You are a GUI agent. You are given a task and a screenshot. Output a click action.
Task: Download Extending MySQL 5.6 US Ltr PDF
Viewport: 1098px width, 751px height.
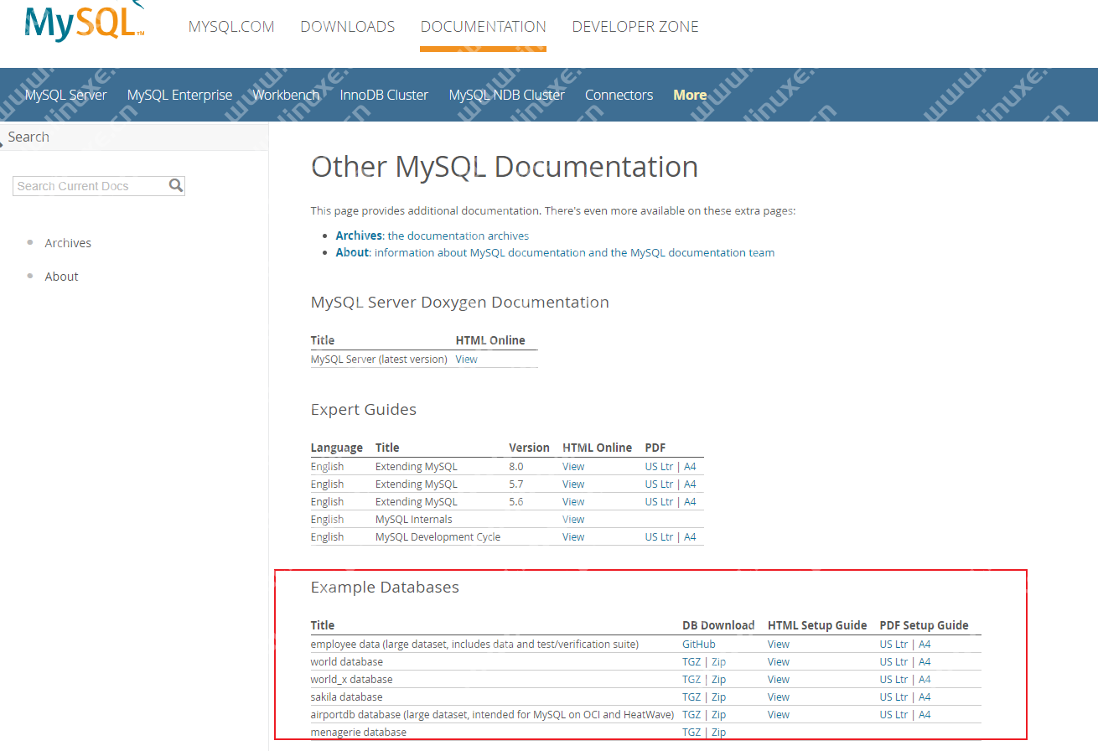pyautogui.click(x=659, y=501)
